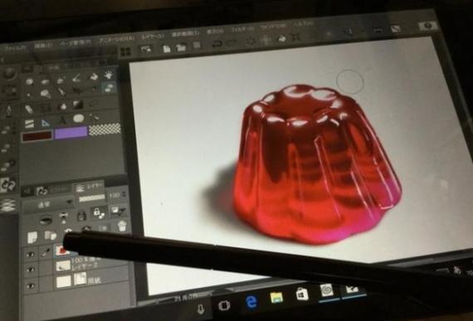Click the Undo arrow in command bar
Image resolution: width=473 pixels, height=321 pixels.
(217, 44)
